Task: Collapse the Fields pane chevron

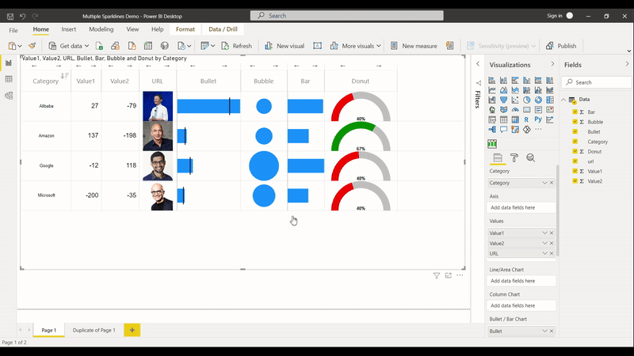Action: (x=627, y=64)
